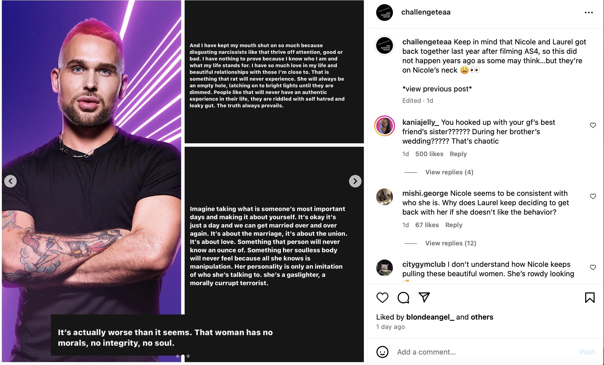
Task: Go to next carousel slide arrow
Action: coord(355,181)
